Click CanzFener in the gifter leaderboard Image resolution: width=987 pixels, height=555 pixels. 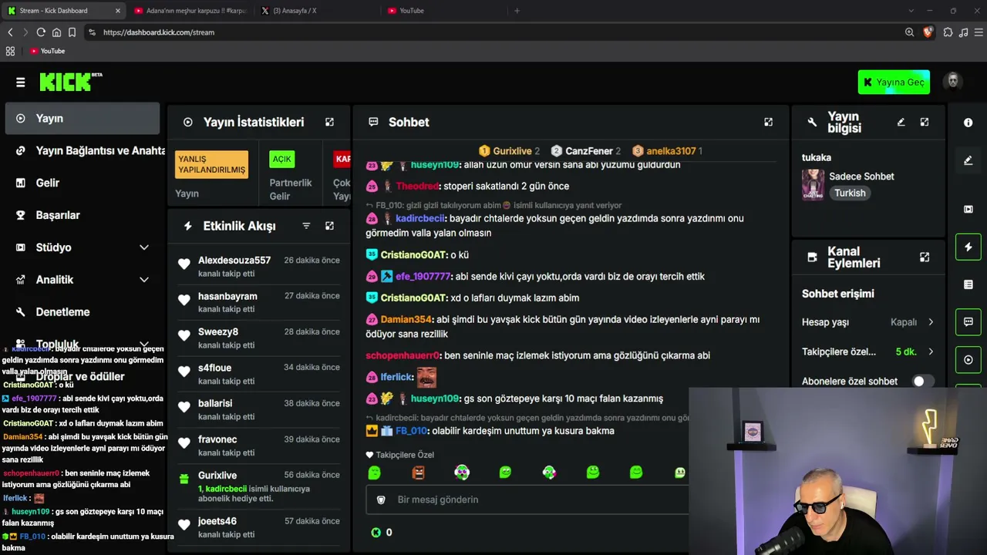(589, 151)
